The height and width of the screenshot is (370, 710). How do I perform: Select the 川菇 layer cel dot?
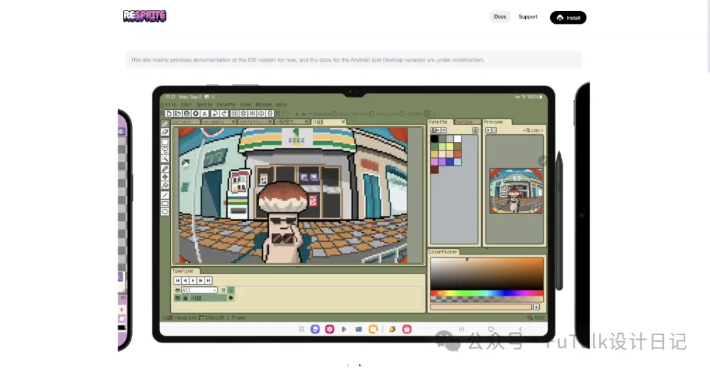tap(231, 298)
